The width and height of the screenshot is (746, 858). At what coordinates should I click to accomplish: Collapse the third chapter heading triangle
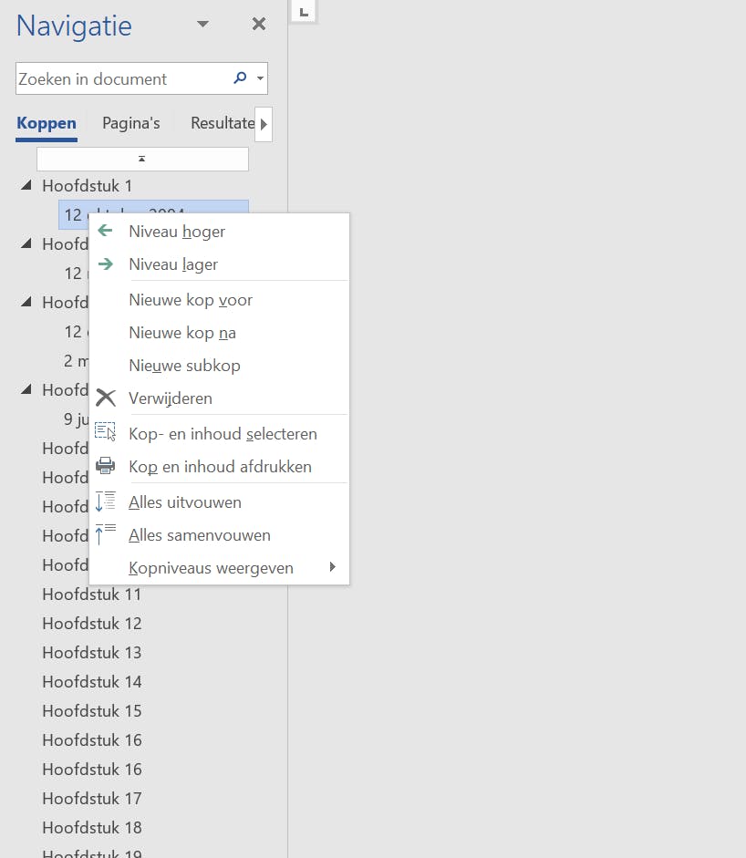pyautogui.click(x=26, y=302)
